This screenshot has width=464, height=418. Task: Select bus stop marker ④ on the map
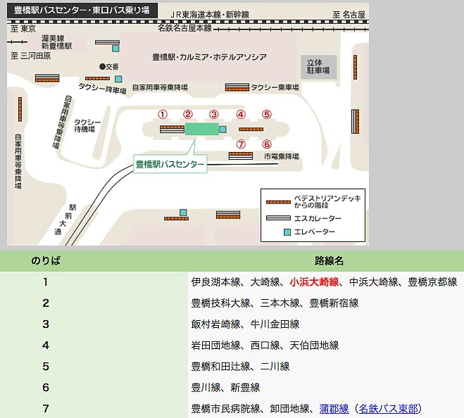coord(241,114)
